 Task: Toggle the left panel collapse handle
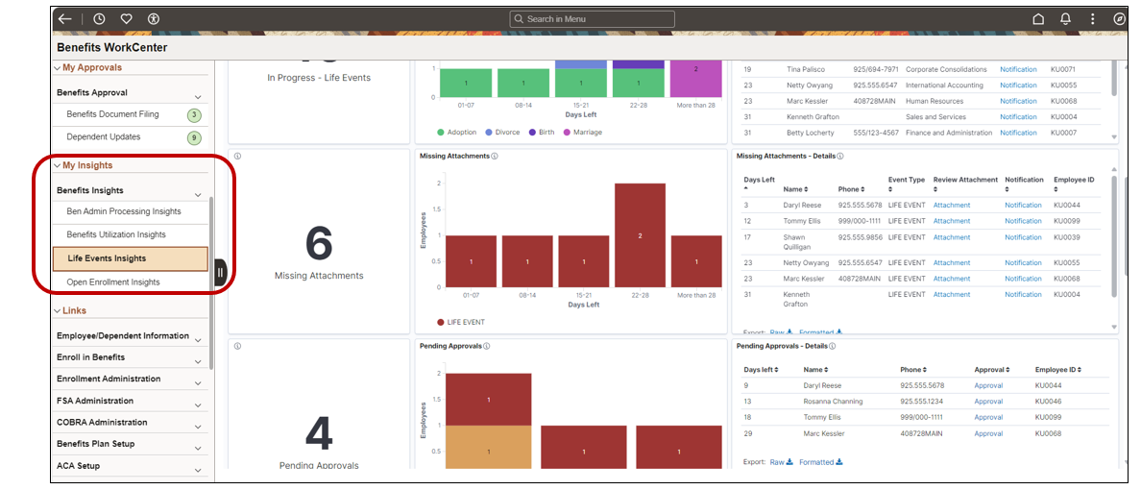pos(221,273)
